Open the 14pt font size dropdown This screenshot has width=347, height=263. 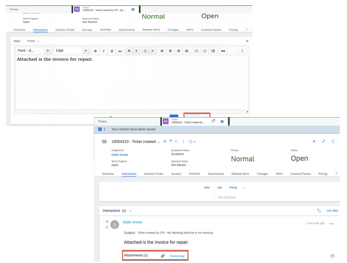pos(72,50)
